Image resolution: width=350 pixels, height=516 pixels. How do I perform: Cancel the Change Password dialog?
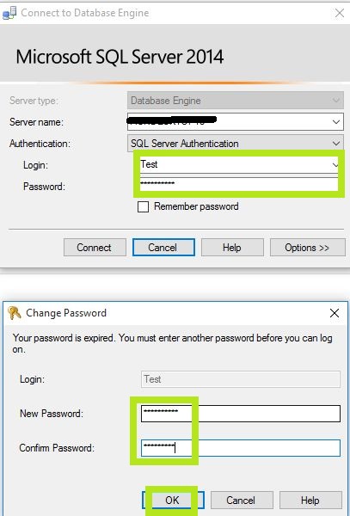(242, 501)
